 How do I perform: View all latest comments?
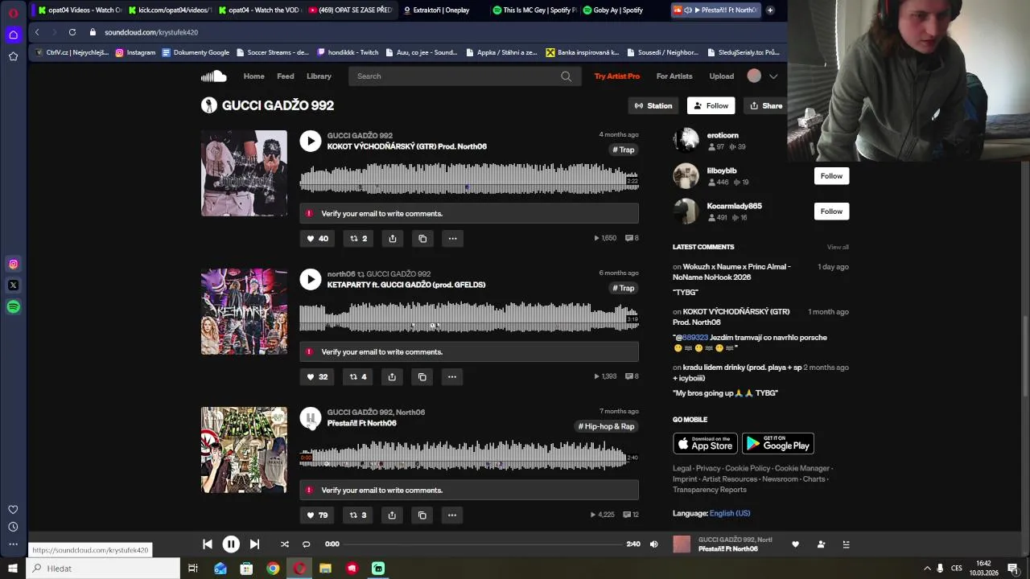click(838, 247)
